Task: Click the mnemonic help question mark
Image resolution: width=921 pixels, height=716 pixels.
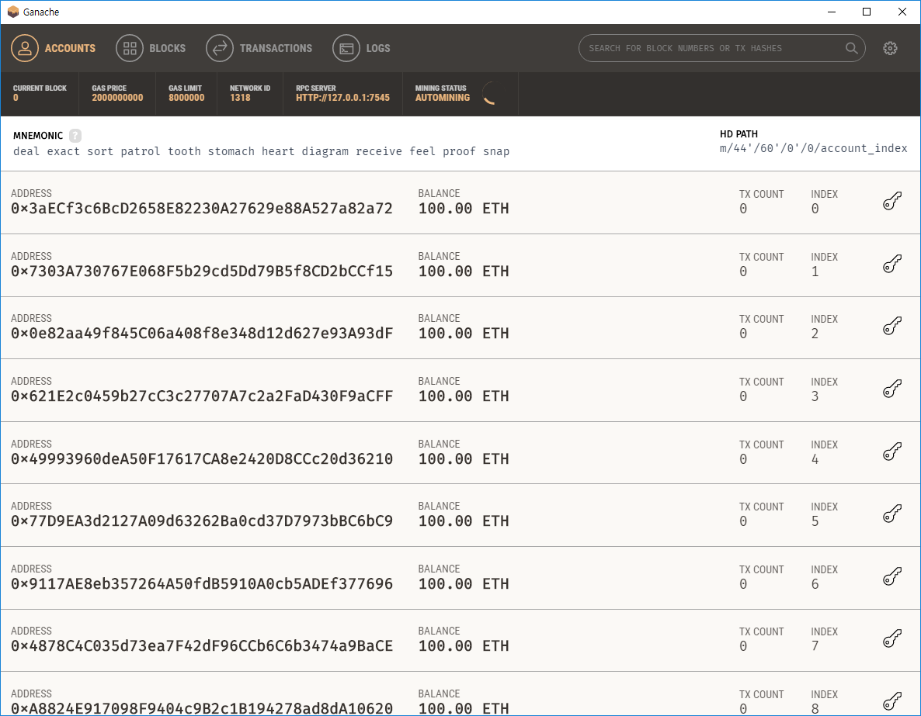Action: click(75, 135)
